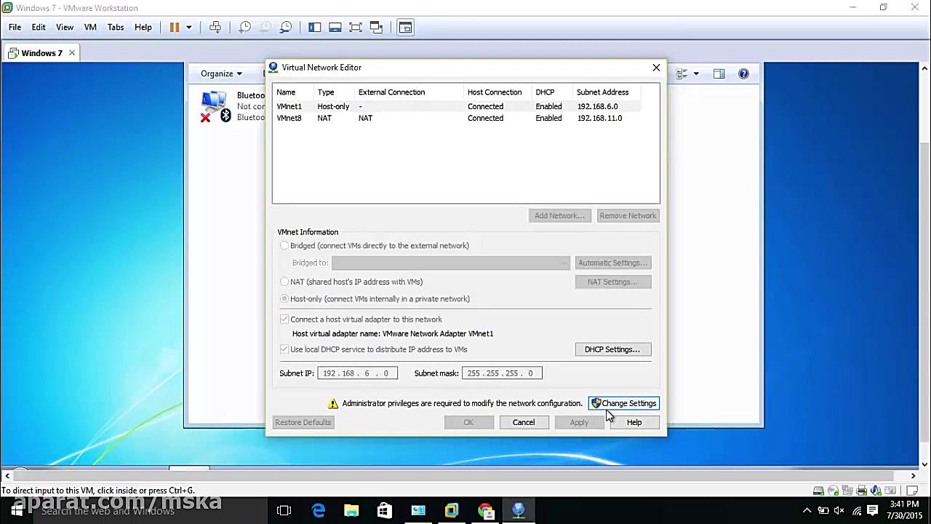Expand the Organize dropdown in background window
The height and width of the screenshot is (524, 931).
pyautogui.click(x=221, y=74)
